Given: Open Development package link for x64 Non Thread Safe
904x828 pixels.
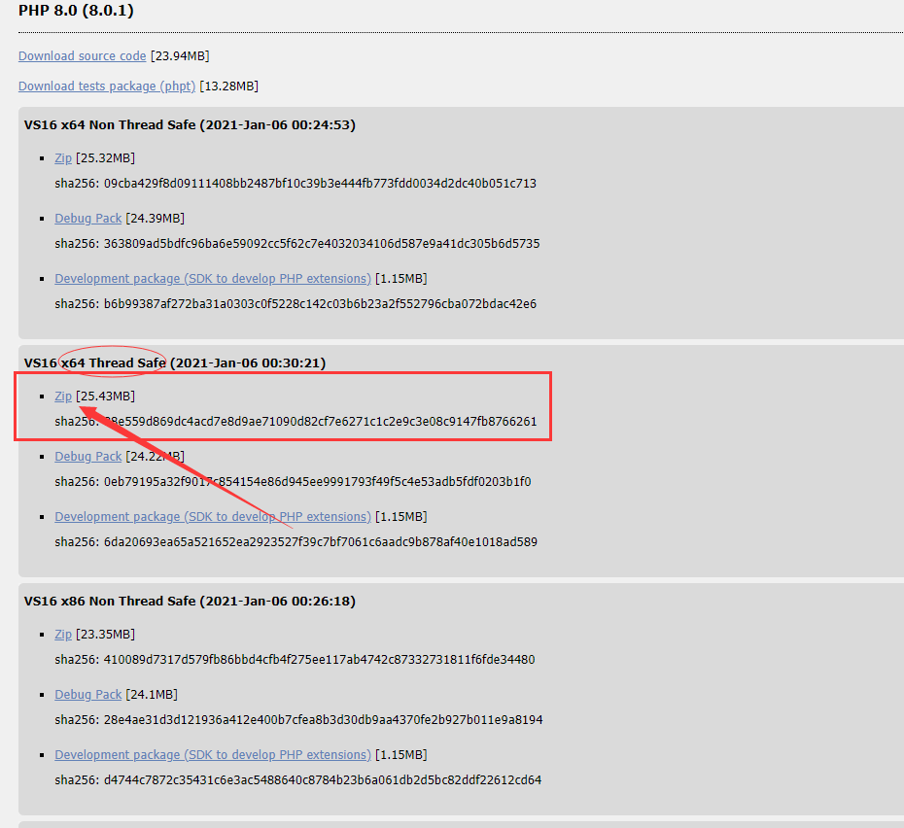Looking at the screenshot, I should (213, 279).
